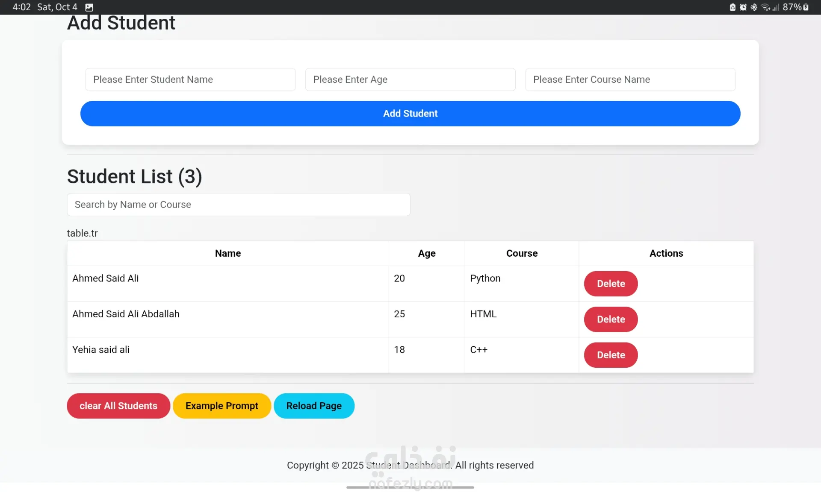The image size is (821, 492).
Task: Click the Course column header
Action: pyautogui.click(x=522, y=253)
